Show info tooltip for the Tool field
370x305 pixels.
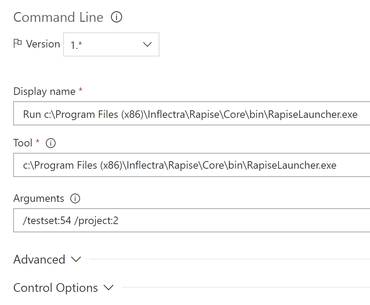[x=50, y=143]
